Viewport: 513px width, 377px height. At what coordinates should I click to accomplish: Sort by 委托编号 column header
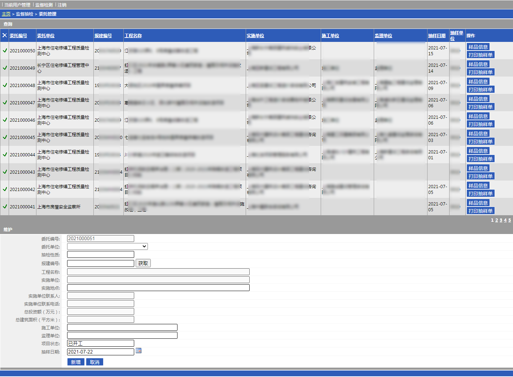coord(18,36)
